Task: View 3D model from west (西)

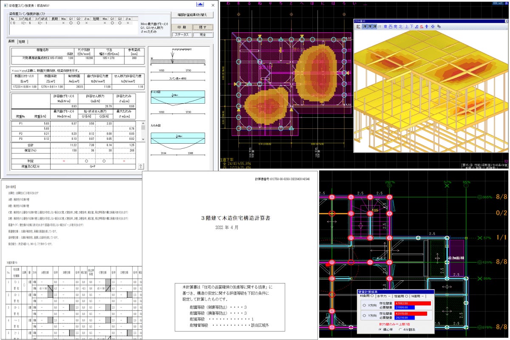Action: click(391, 27)
